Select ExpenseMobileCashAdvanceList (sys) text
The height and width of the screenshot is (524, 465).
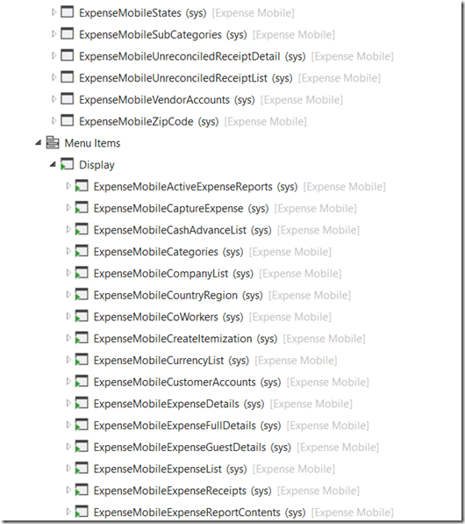(x=182, y=230)
